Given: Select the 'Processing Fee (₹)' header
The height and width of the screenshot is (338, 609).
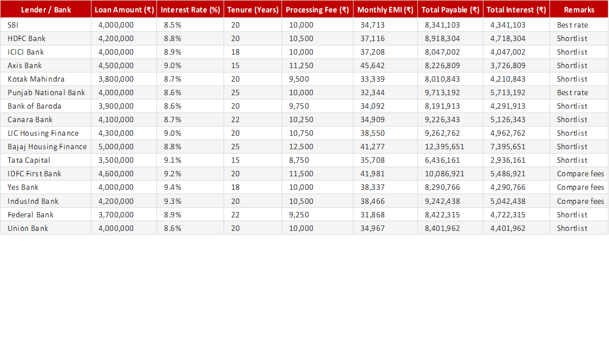Looking at the screenshot, I should pos(317,10).
